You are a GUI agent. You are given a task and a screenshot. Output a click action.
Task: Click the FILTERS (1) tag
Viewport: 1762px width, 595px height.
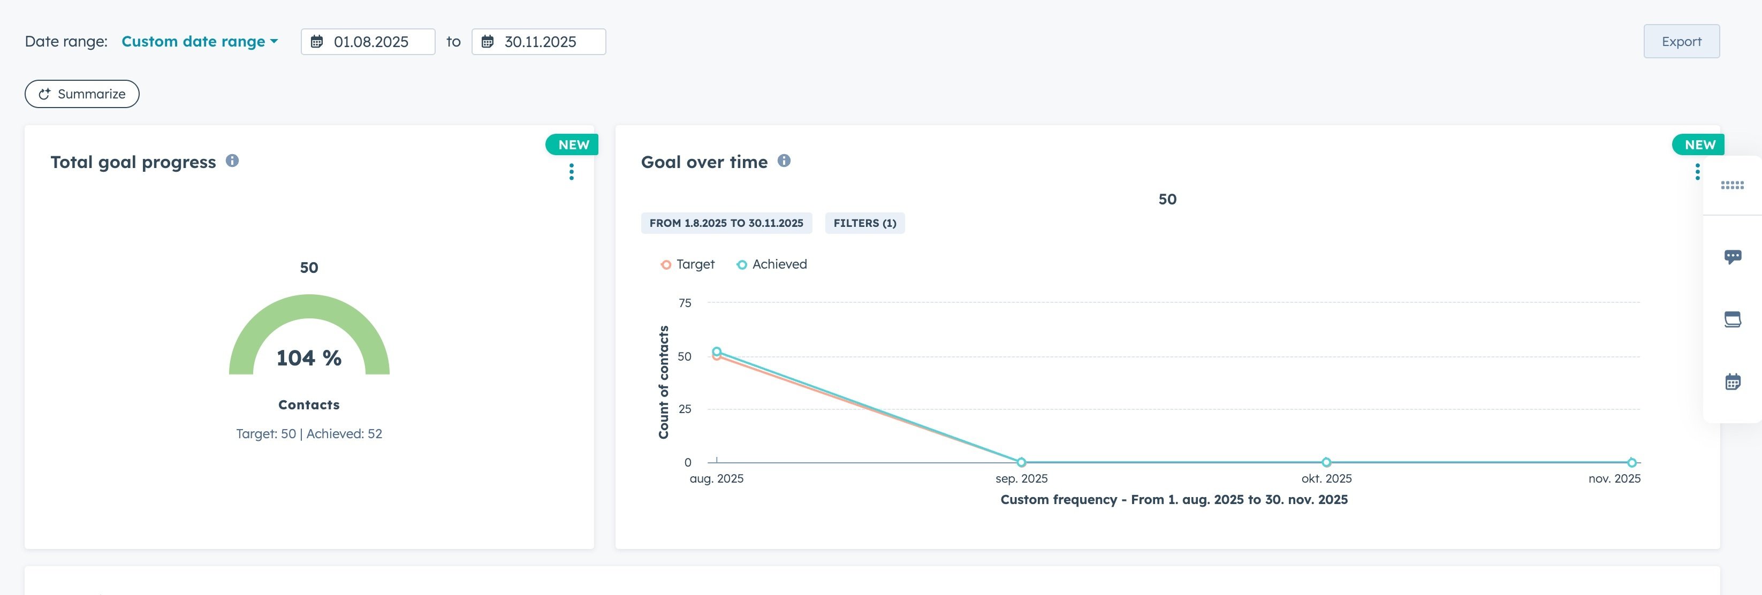click(x=864, y=223)
